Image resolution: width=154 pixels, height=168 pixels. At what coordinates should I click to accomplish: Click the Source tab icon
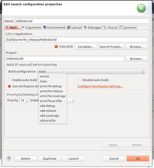coord(105,27)
